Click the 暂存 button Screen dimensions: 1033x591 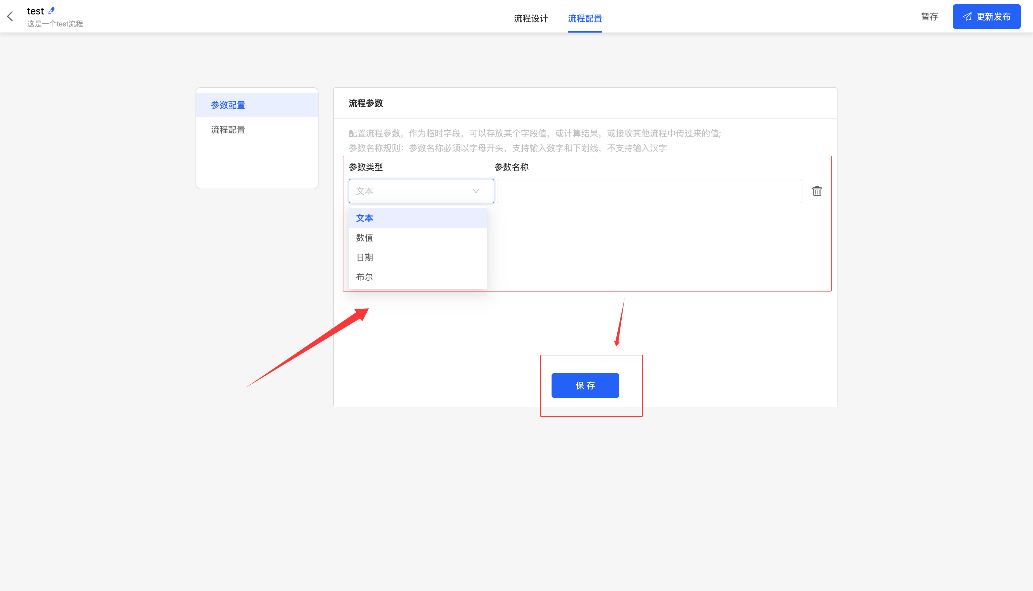[x=929, y=17]
